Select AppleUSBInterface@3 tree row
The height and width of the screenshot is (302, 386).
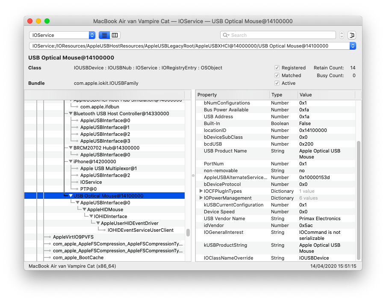[x=105, y=141]
